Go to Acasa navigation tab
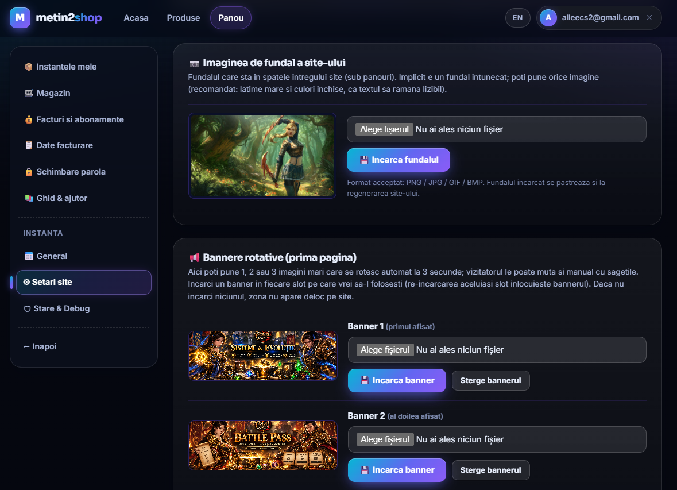 coord(136,18)
